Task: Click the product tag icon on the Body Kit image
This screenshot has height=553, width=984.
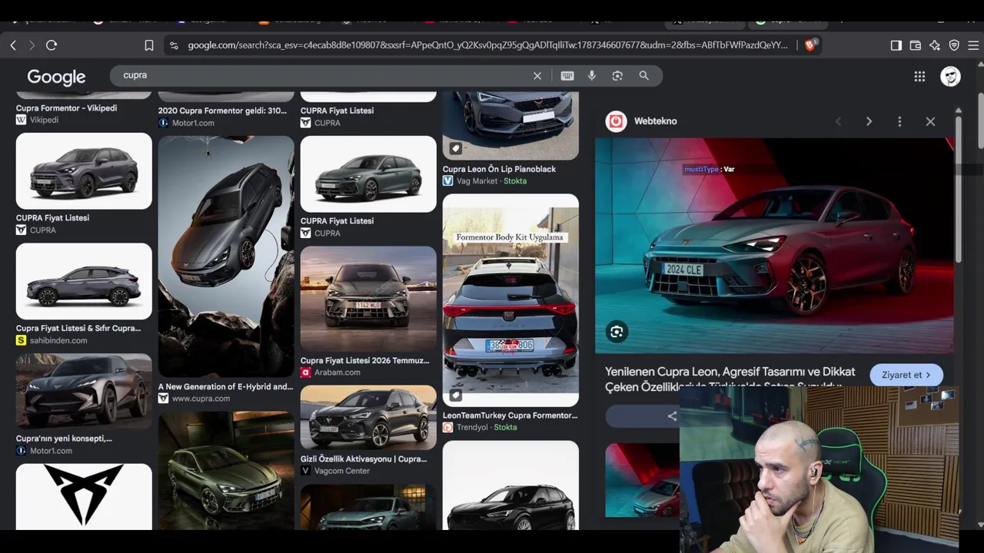Action: (x=456, y=395)
